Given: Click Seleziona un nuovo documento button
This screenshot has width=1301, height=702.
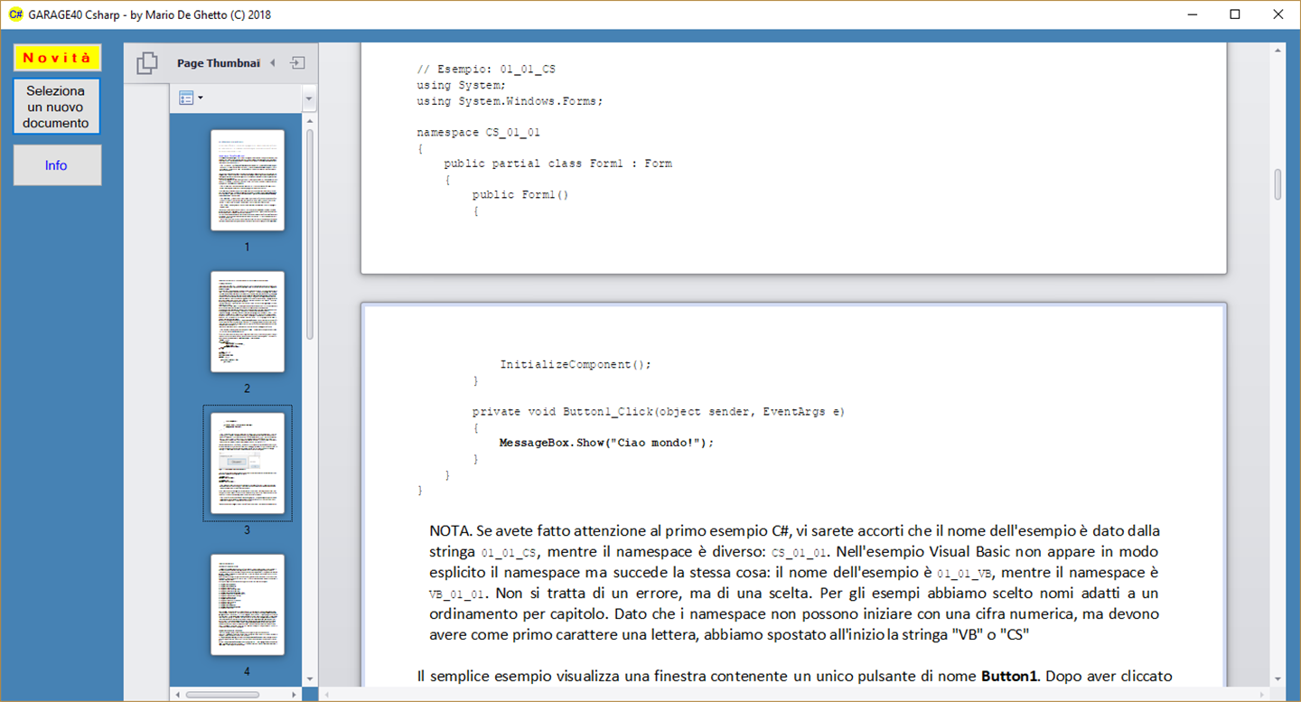Looking at the screenshot, I should (56, 107).
